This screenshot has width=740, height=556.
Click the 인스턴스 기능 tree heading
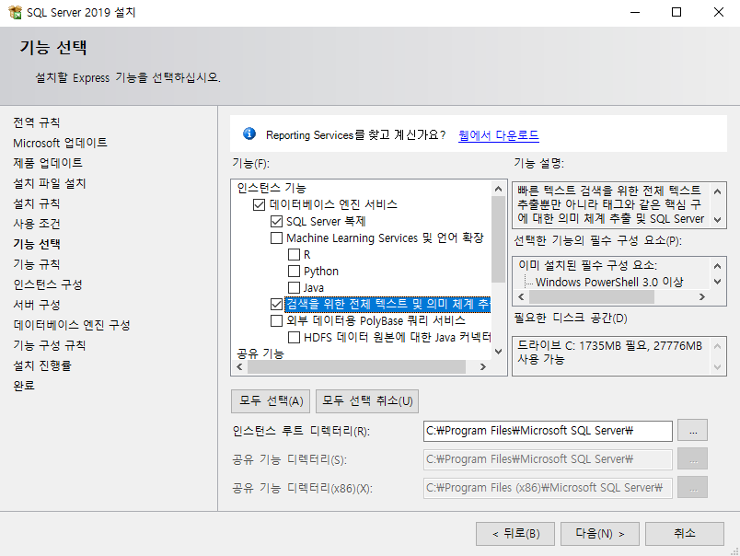click(x=272, y=189)
